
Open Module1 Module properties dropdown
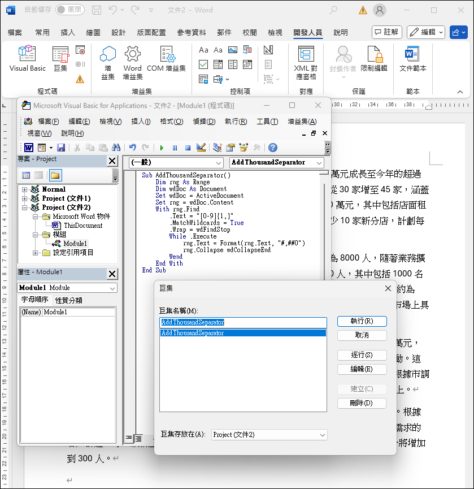[112, 288]
